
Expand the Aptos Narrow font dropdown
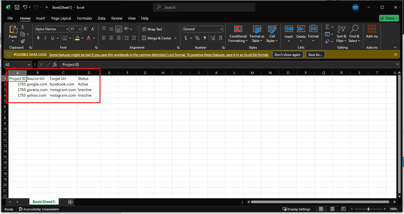[x=67, y=29]
